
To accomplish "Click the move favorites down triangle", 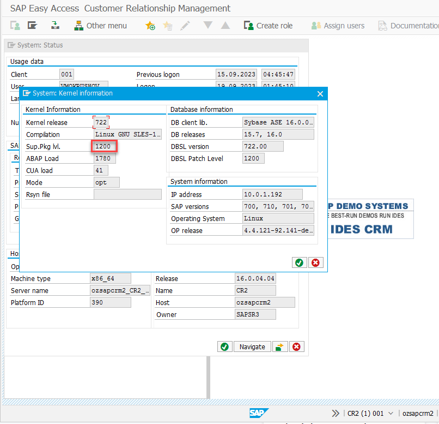I will [208, 26].
